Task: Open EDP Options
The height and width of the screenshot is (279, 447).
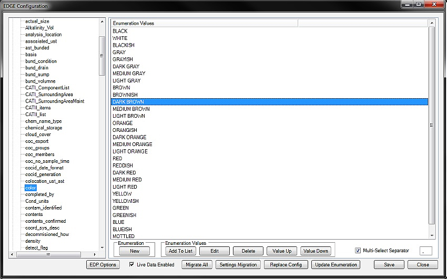Action: (103, 265)
